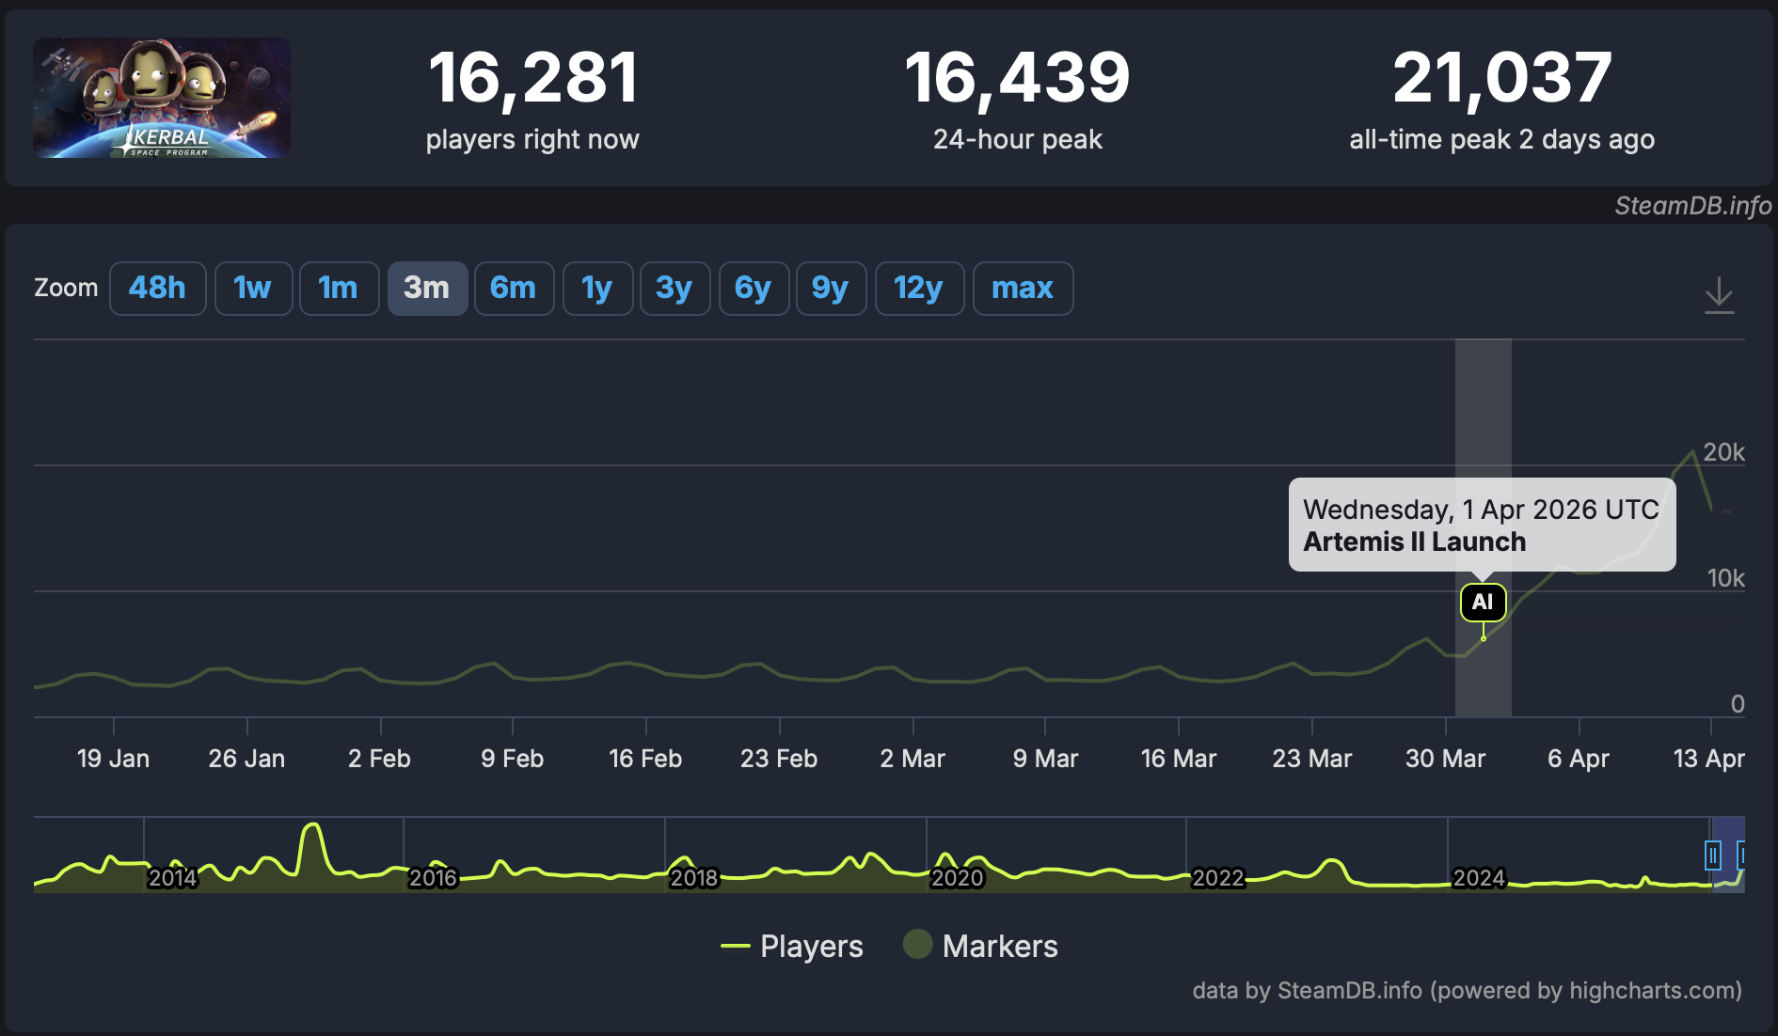Click the 16 Mar axis label
Viewport: 1778px width, 1036px height.
click(x=1179, y=759)
